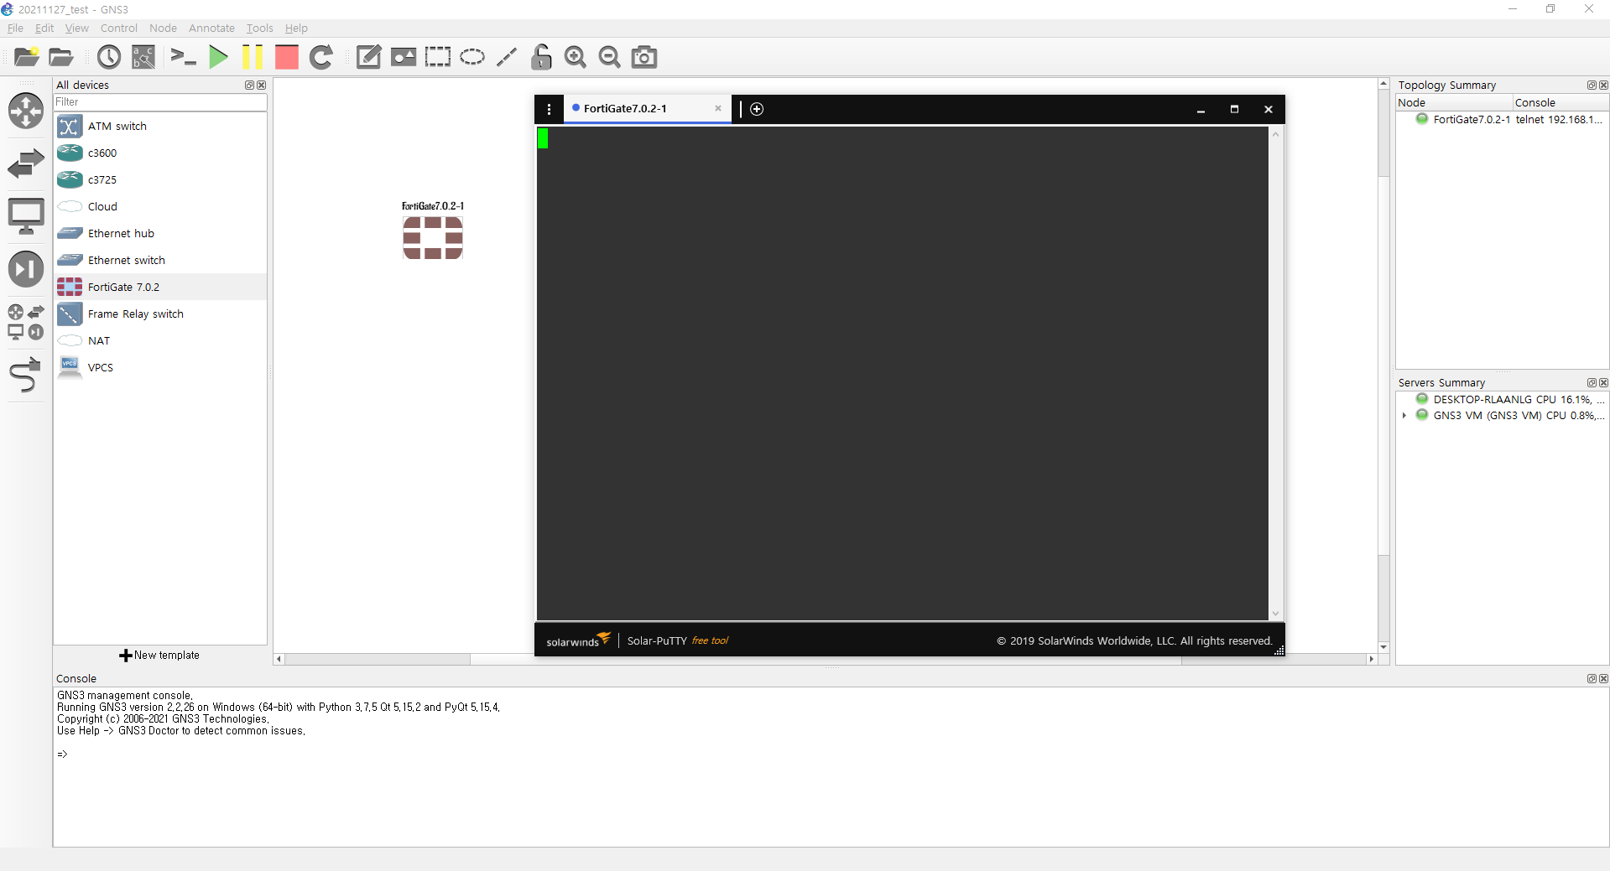Click the canvas vertical scrollbar
The image size is (1610, 871).
(x=1383, y=366)
